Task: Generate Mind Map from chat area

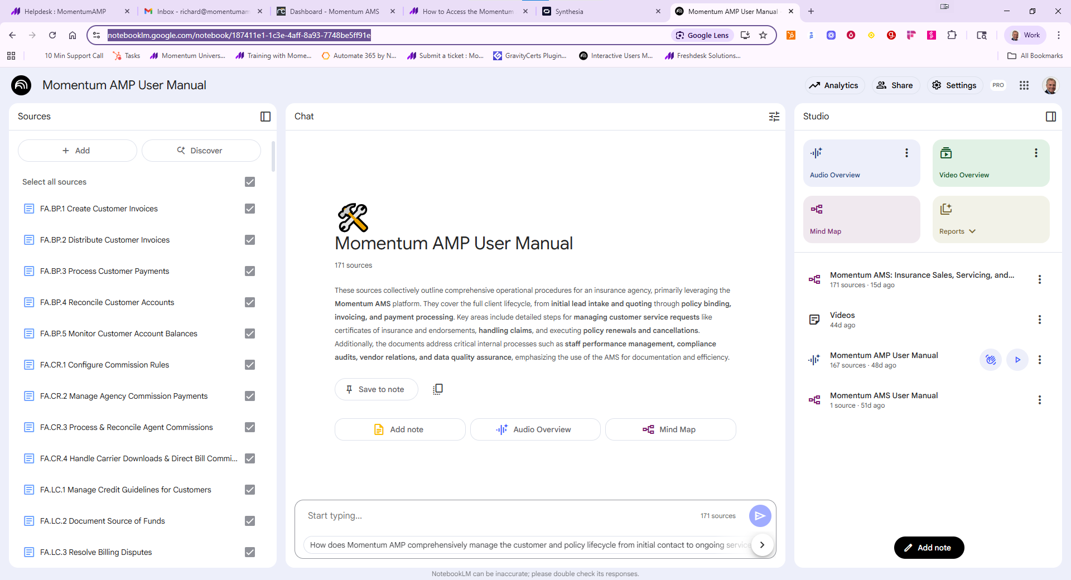Action: click(x=670, y=429)
